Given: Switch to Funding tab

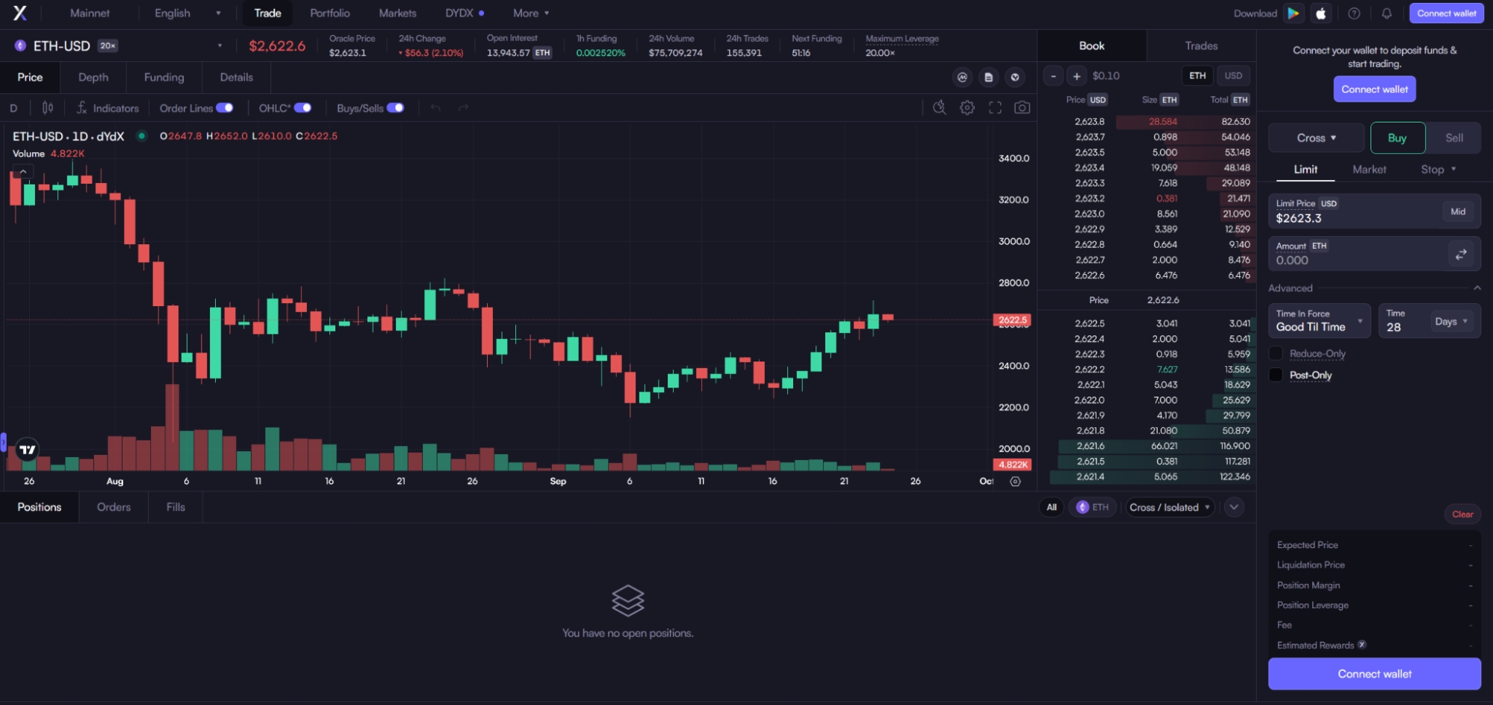Looking at the screenshot, I should point(164,77).
